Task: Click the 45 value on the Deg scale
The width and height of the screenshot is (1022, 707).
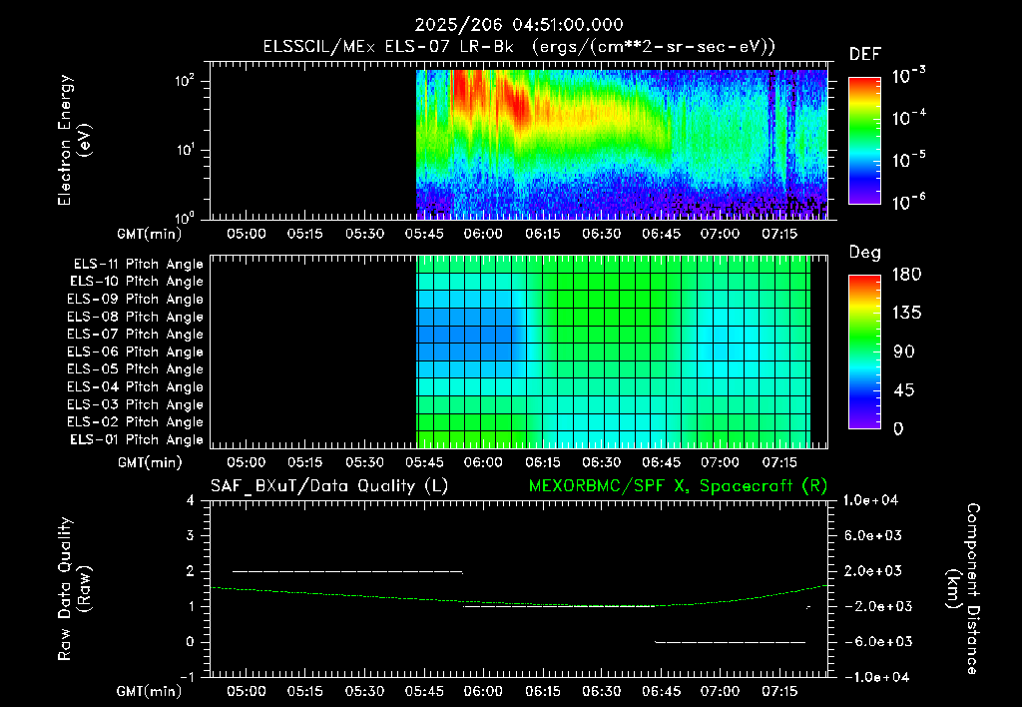Action: click(x=904, y=390)
